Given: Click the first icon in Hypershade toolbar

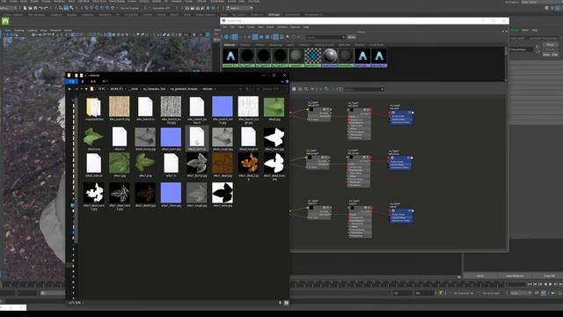Looking at the screenshot, I should [x=226, y=37].
